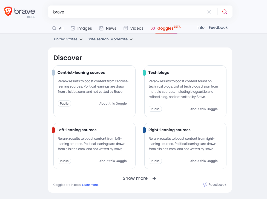Click the lightbulb Feedback icon at the bottom
Viewport: 267px width, 199px height.
point(205,184)
